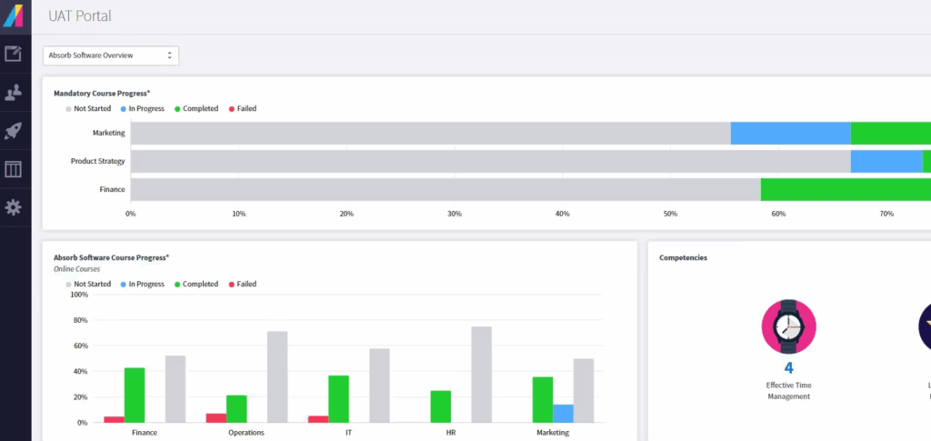Viewport: 931px width, 441px height.
Task: Click the Product Strategy gray Not Started bar
Action: point(490,162)
